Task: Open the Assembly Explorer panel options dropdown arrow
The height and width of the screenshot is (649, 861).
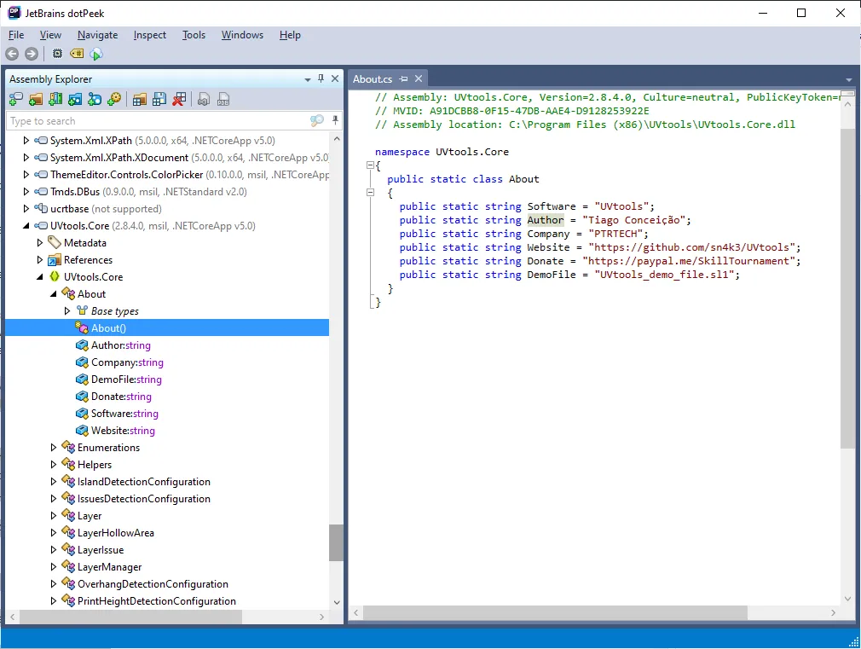Action: [308, 79]
